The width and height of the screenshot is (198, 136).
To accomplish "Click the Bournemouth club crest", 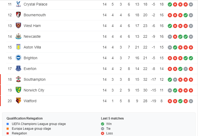I will [18, 15].
